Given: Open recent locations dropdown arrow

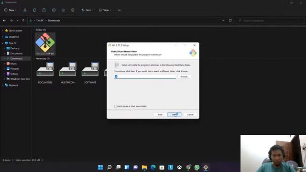Looking at the screenshot, I should [x=17, y=21].
